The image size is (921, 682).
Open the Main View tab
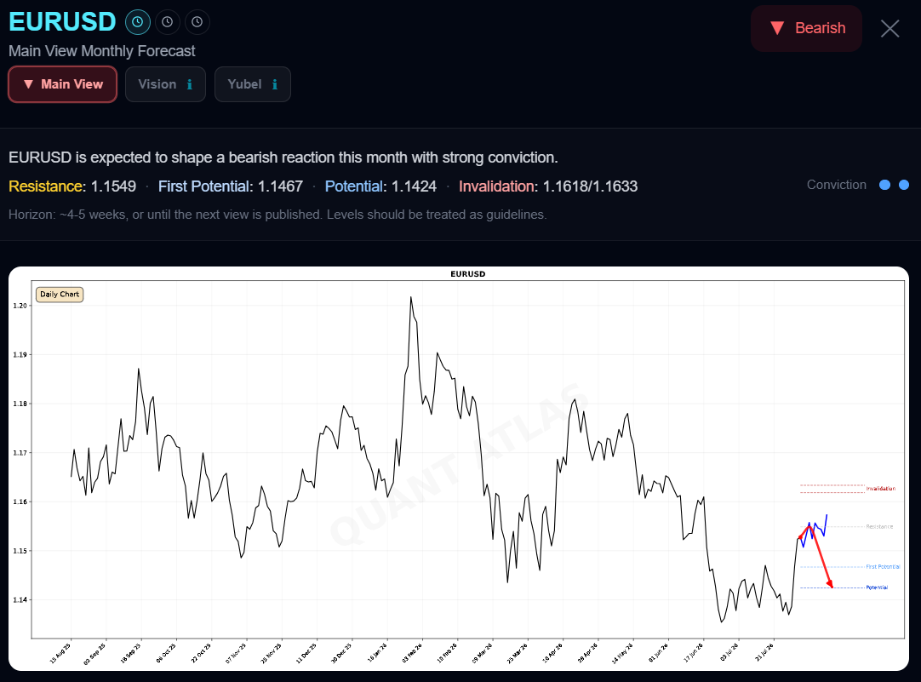[62, 84]
